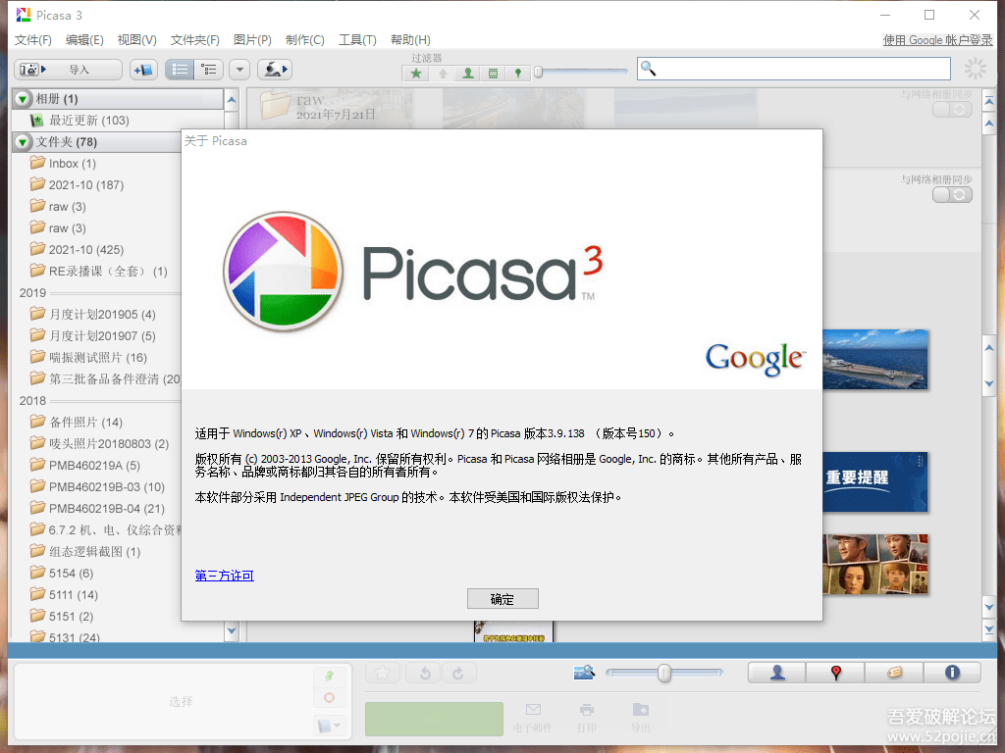Viewport: 1005px width, 753px height.
Task: Open the 编辑(E) menu
Action: (x=84, y=39)
